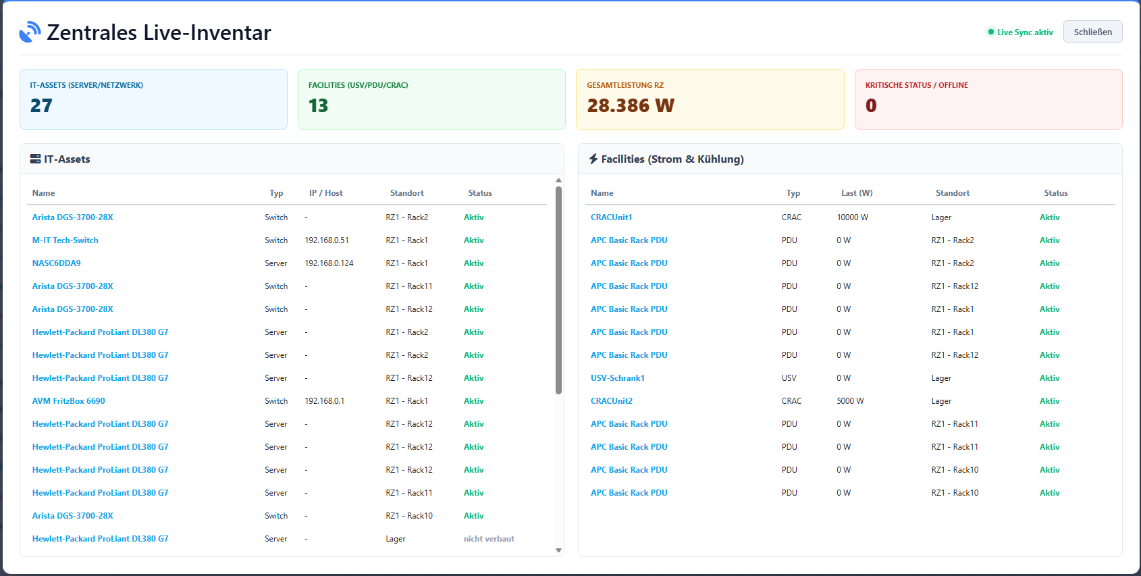Open the USV-Schrank1 facility link

618,378
